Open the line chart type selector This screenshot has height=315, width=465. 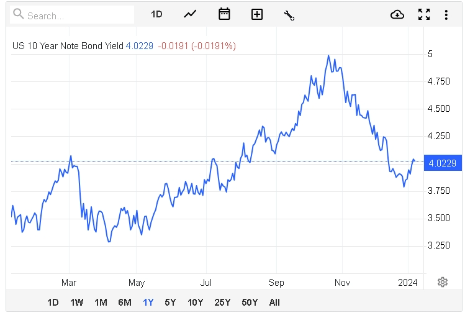pyautogui.click(x=190, y=14)
